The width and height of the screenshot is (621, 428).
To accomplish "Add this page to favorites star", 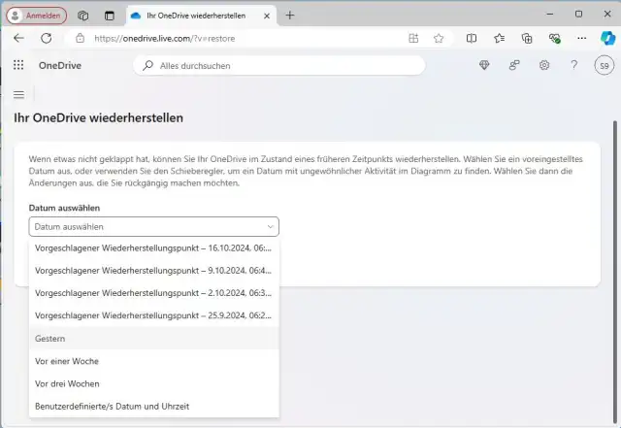I will click(439, 39).
